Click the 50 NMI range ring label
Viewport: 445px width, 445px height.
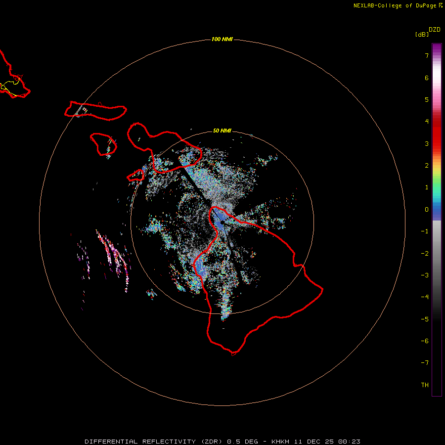222,131
